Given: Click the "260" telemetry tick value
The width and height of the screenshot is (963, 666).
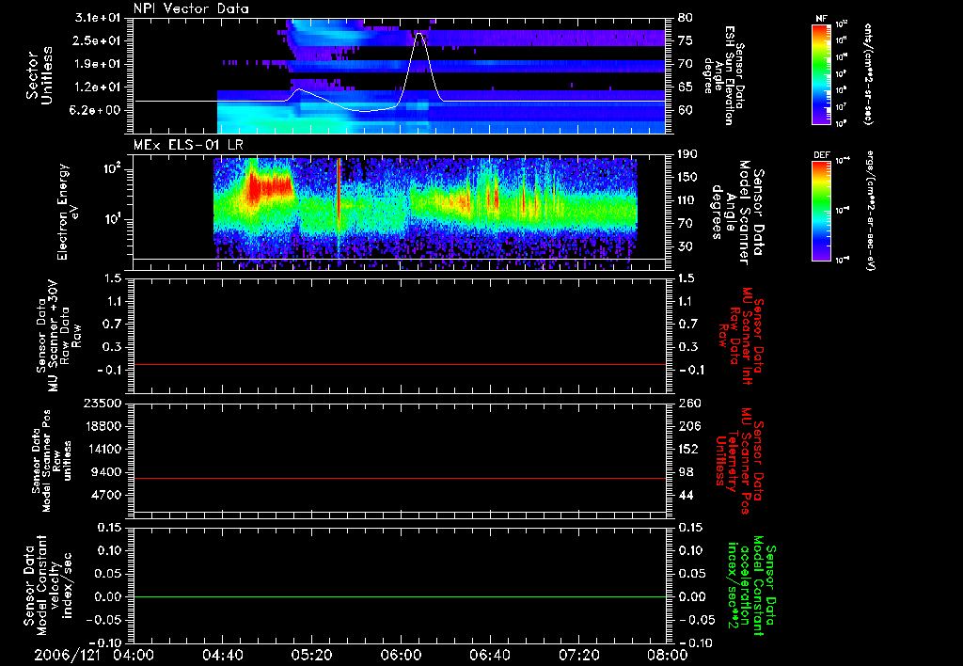Looking at the screenshot, I should click(689, 404).
